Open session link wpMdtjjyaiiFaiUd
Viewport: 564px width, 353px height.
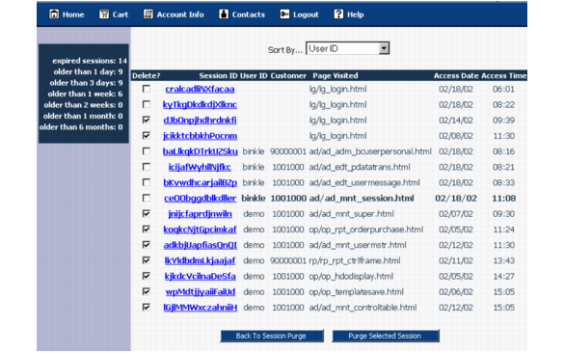click(x=200, y=292)
